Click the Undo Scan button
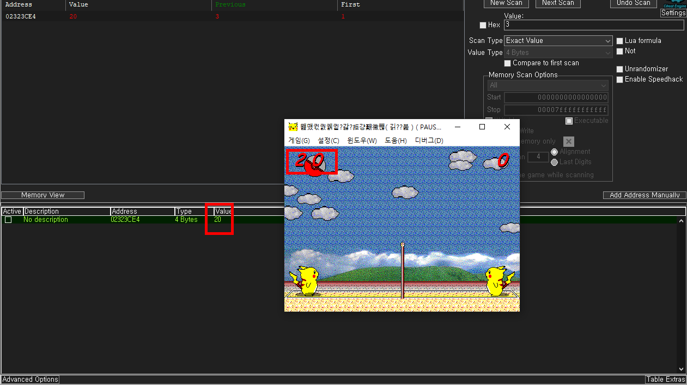 [x=633, y=3]
